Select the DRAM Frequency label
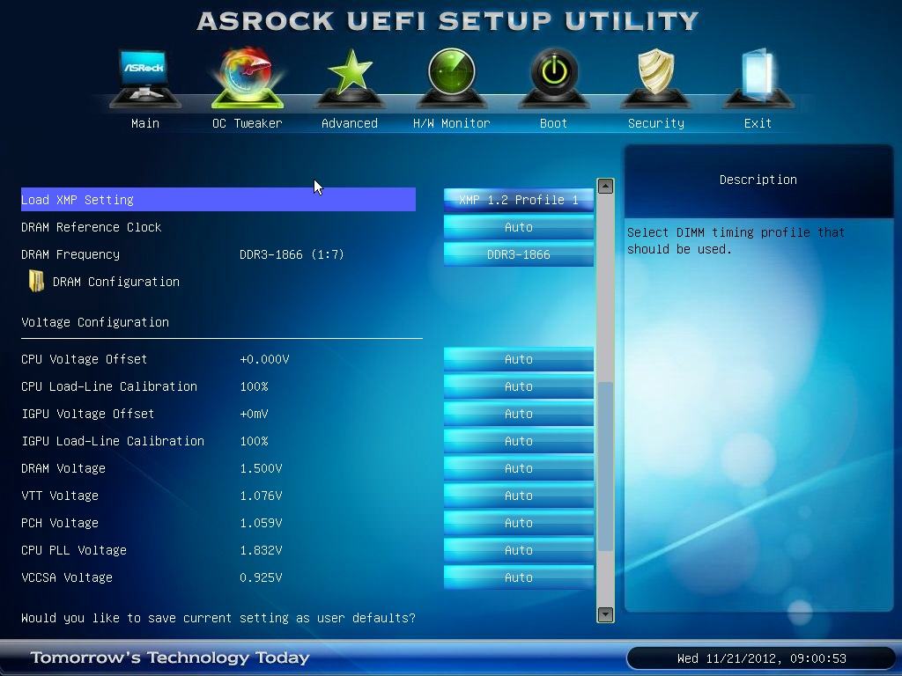This screenshot has width=902, height=676. (70, 254)
